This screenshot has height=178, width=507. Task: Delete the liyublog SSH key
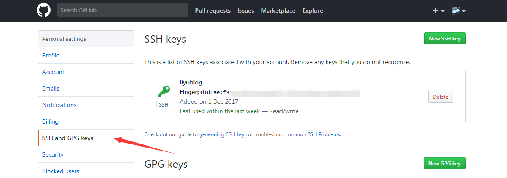(441, 97)
